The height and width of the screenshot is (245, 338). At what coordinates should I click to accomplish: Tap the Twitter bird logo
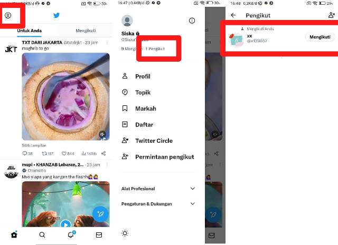pyautogui.click(x=57, y=15)
